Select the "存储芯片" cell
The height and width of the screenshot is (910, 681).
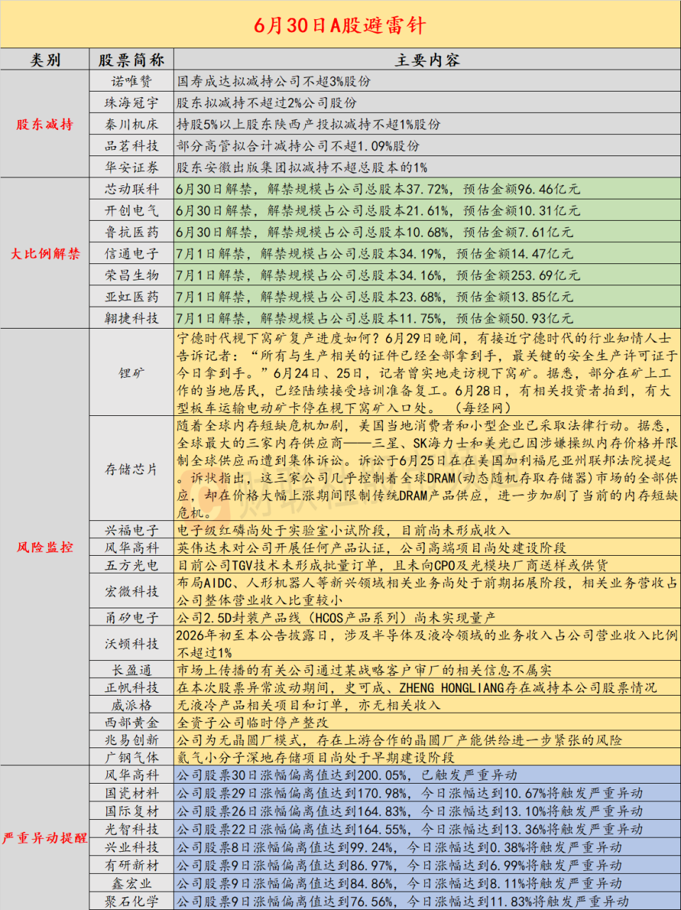[x=132, y=469]
